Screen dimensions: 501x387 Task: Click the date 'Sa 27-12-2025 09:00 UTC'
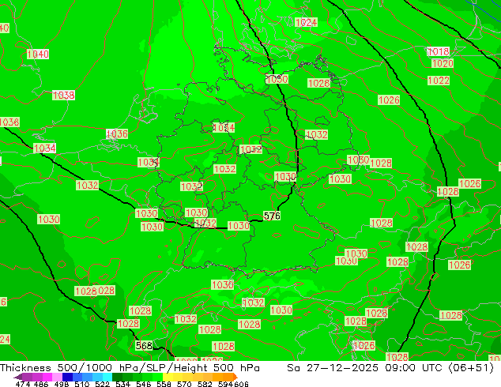[364, 368]
